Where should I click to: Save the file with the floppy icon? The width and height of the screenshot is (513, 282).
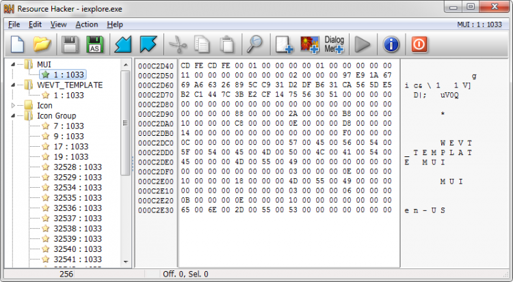pos(70,44)
